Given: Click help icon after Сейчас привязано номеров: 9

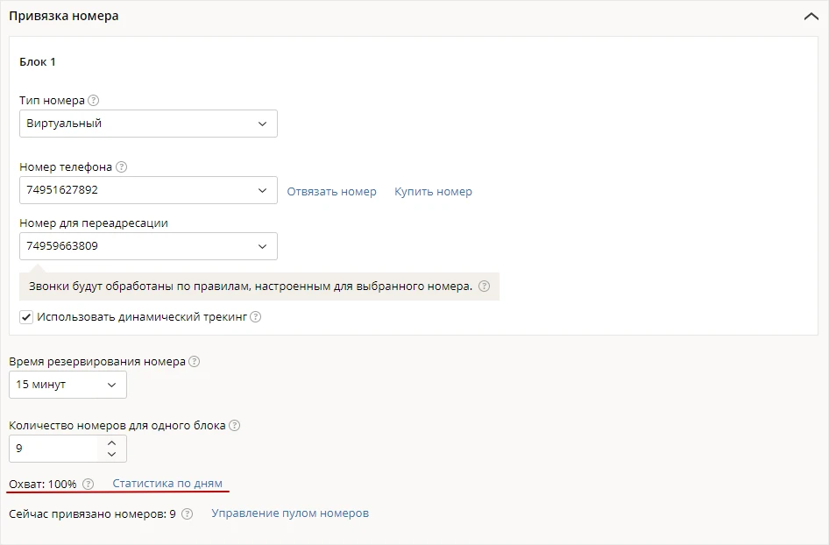Looking at the screenshot, I should [188, 513].
